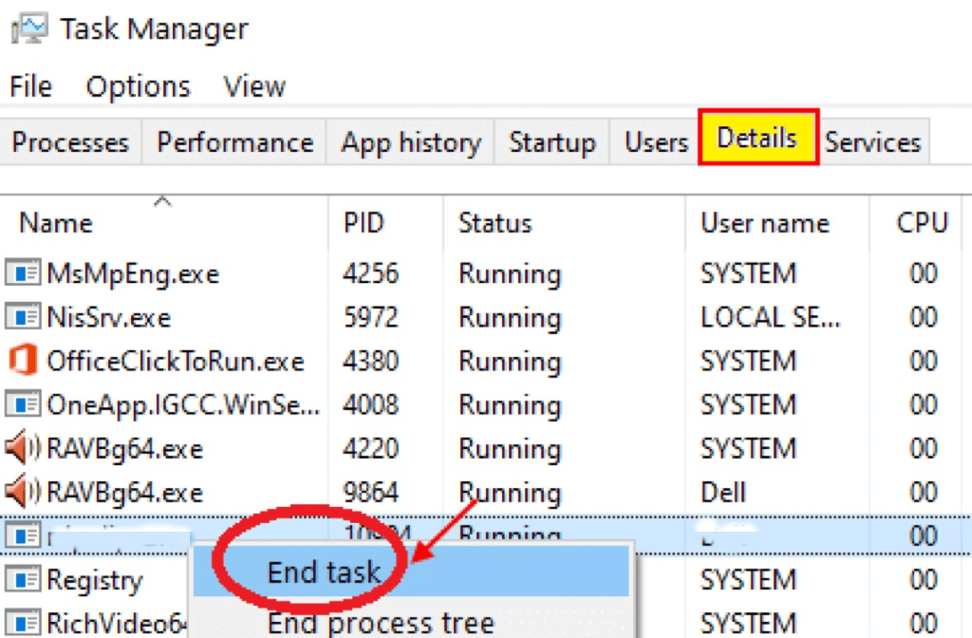Choose End task from context menu
Image resolution: width=972 pixels, height=638 pixels.
411,571
